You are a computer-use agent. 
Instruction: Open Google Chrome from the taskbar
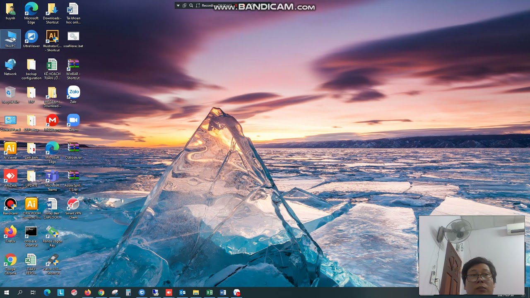click(101, 293)
